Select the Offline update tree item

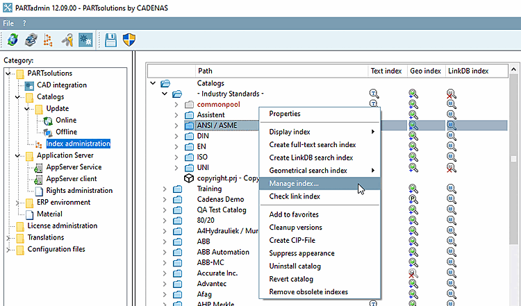coord(66,132)
